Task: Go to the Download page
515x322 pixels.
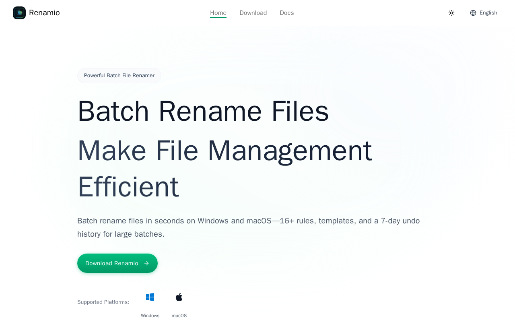Action: point(253,13)
